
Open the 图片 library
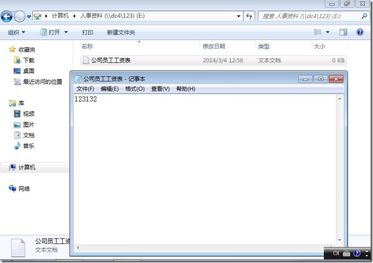pyautogui.click(x=29, y=124)
